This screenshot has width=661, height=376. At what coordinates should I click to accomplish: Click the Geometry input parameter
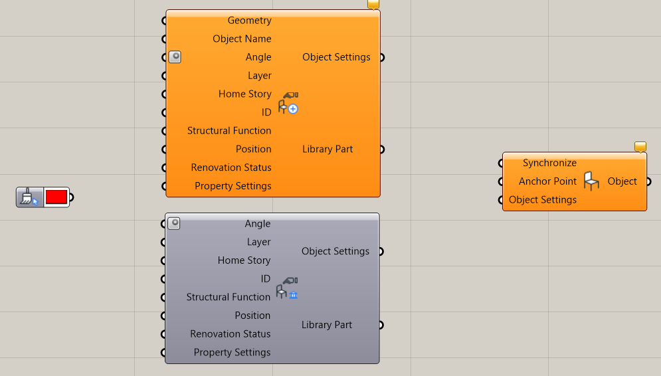point(250,20)
